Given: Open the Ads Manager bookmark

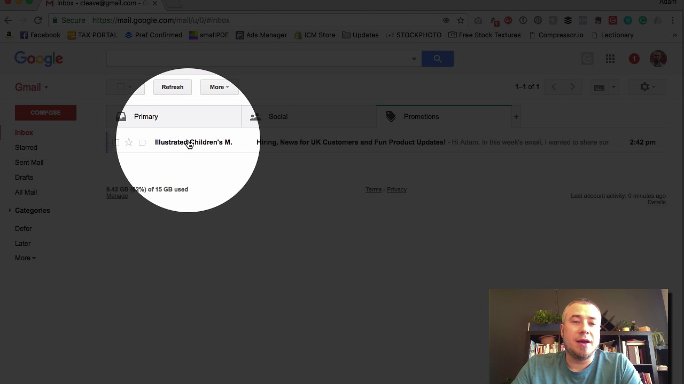Looking at the screenshot, I should tap(261, 35).
